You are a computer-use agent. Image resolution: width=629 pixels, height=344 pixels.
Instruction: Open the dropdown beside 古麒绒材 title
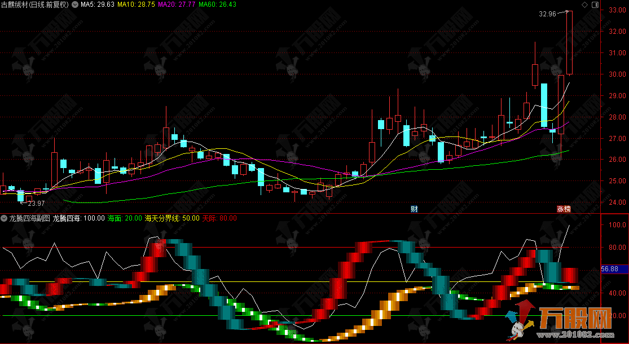(74, 5)
